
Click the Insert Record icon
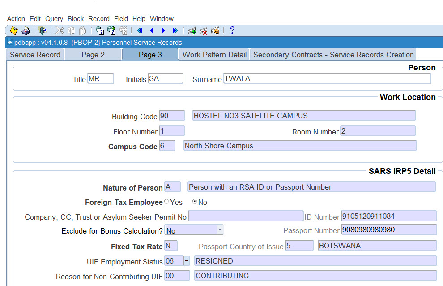[192, 30]
